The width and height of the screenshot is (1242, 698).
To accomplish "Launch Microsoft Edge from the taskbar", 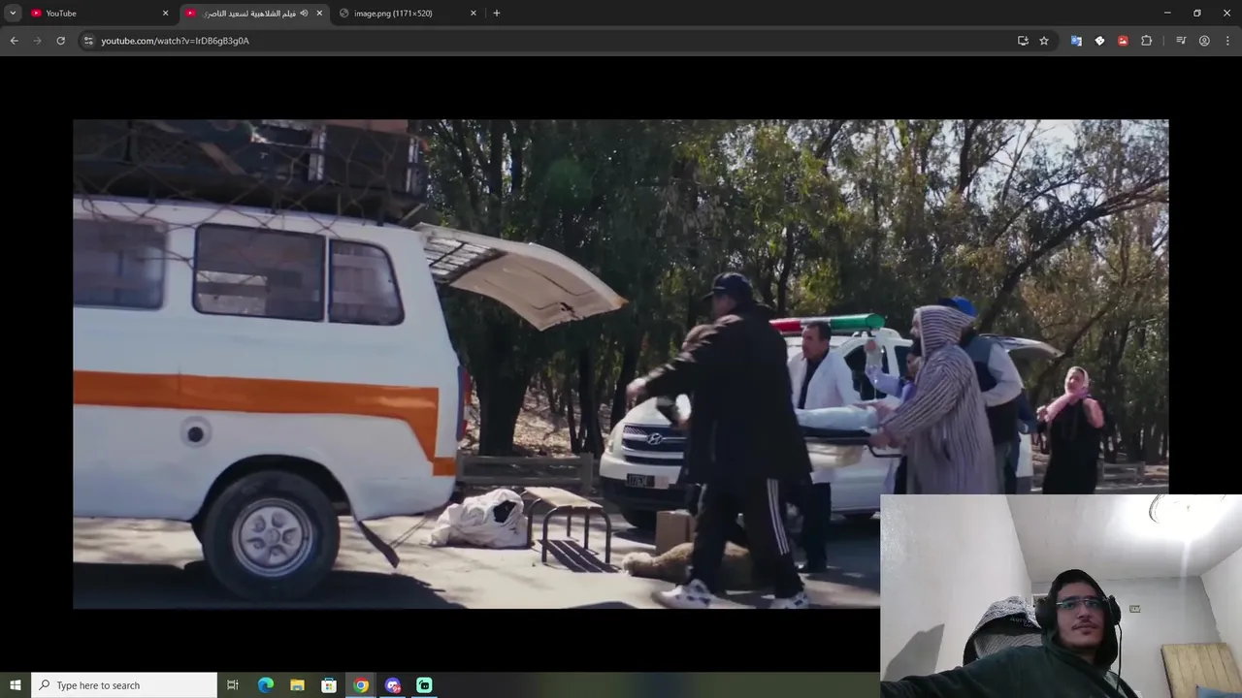I will 266,685.
